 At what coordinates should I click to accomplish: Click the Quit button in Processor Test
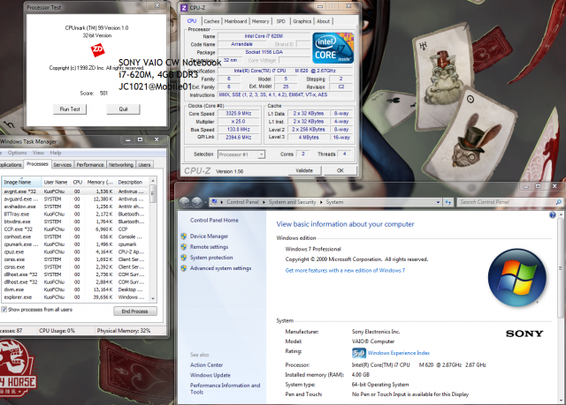[123, 109]
